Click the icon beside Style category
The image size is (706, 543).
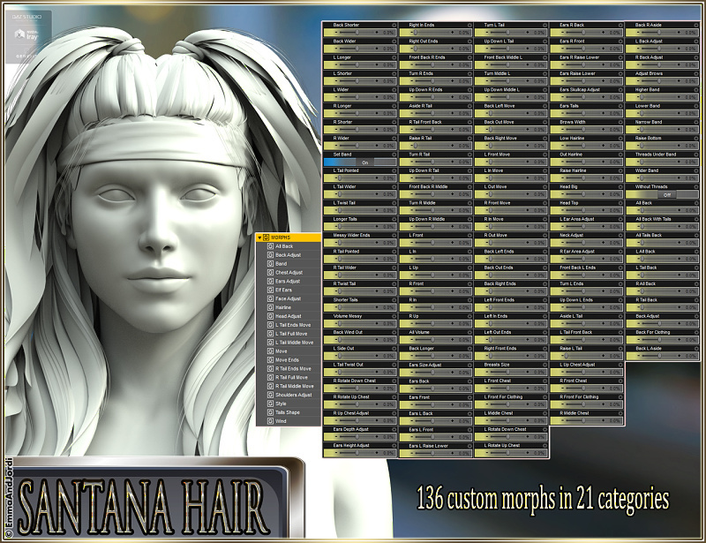pyautogui.click(x=270, y=403)
